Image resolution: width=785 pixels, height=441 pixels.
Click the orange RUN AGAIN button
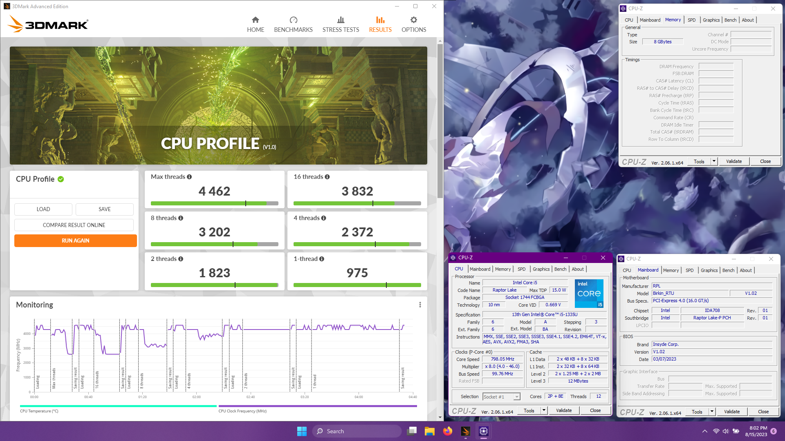pos(76,241)
